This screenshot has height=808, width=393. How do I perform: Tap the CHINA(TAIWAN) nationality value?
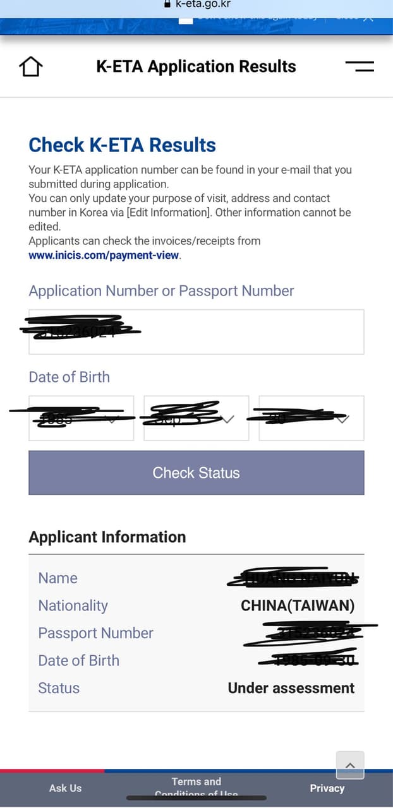(298, 606)
